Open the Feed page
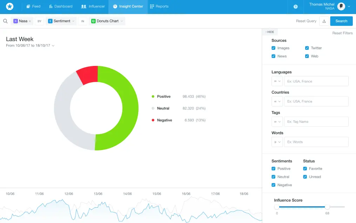 (33, 6)
